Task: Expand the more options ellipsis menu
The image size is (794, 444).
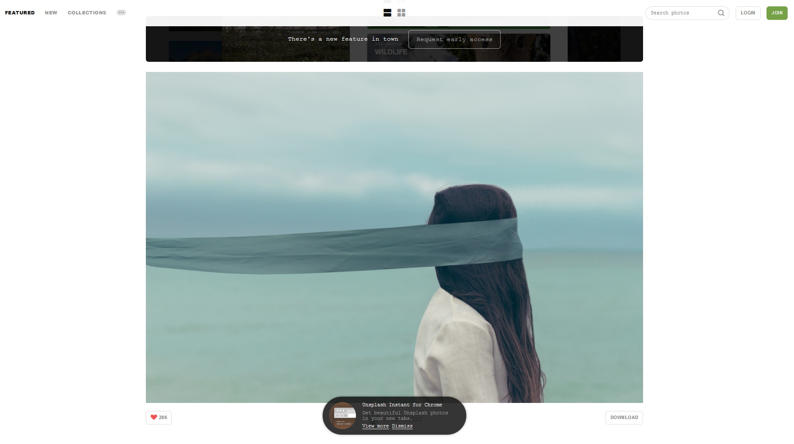Action: pyautogui.click(x=121, y=12)
